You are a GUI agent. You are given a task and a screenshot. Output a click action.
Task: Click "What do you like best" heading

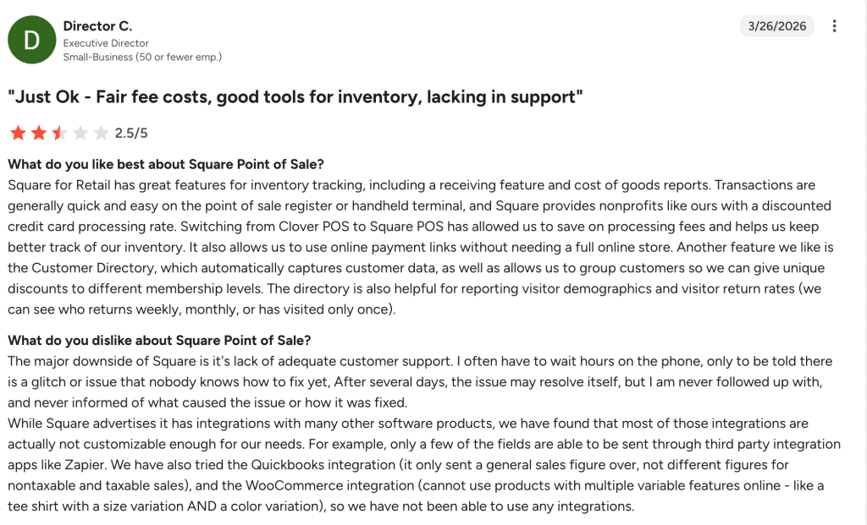(x=166, y=163)
